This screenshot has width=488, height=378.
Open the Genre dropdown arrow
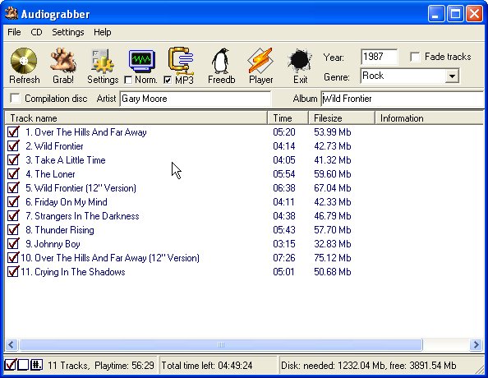click(x=452, y=76)
